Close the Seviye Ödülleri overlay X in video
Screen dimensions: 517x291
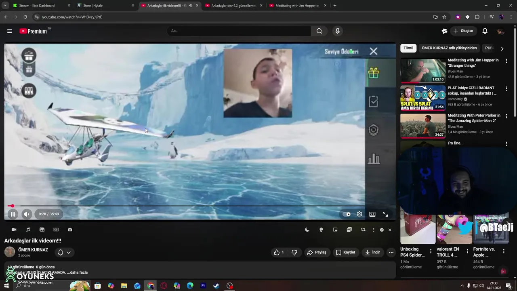tap(374, 51)
